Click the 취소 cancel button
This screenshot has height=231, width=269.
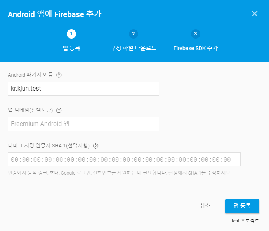coord(205,206)
